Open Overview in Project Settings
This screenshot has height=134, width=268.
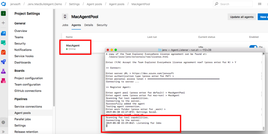pyautogui.click(x=21, y=31)
